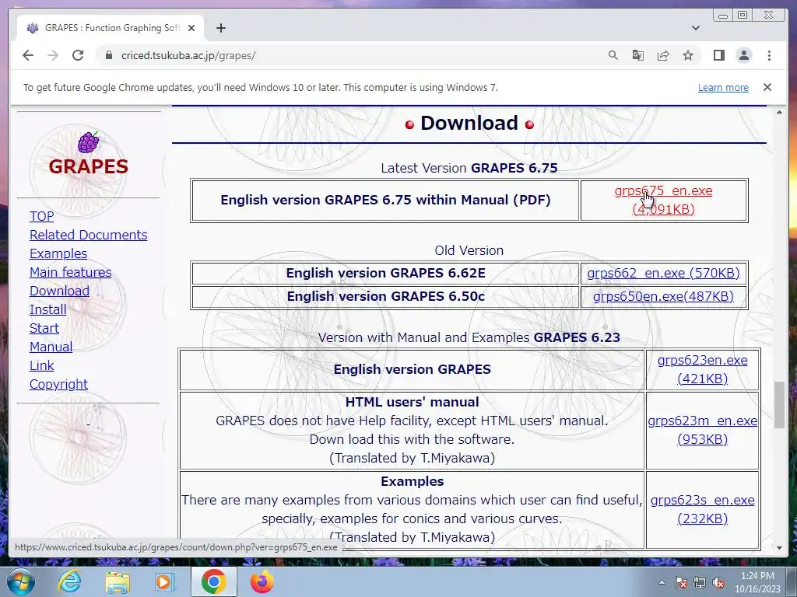The height and width of the screenshot is (597, 797).
Task: Download grps675_en.exe latest version
Action: pos(663,200)
